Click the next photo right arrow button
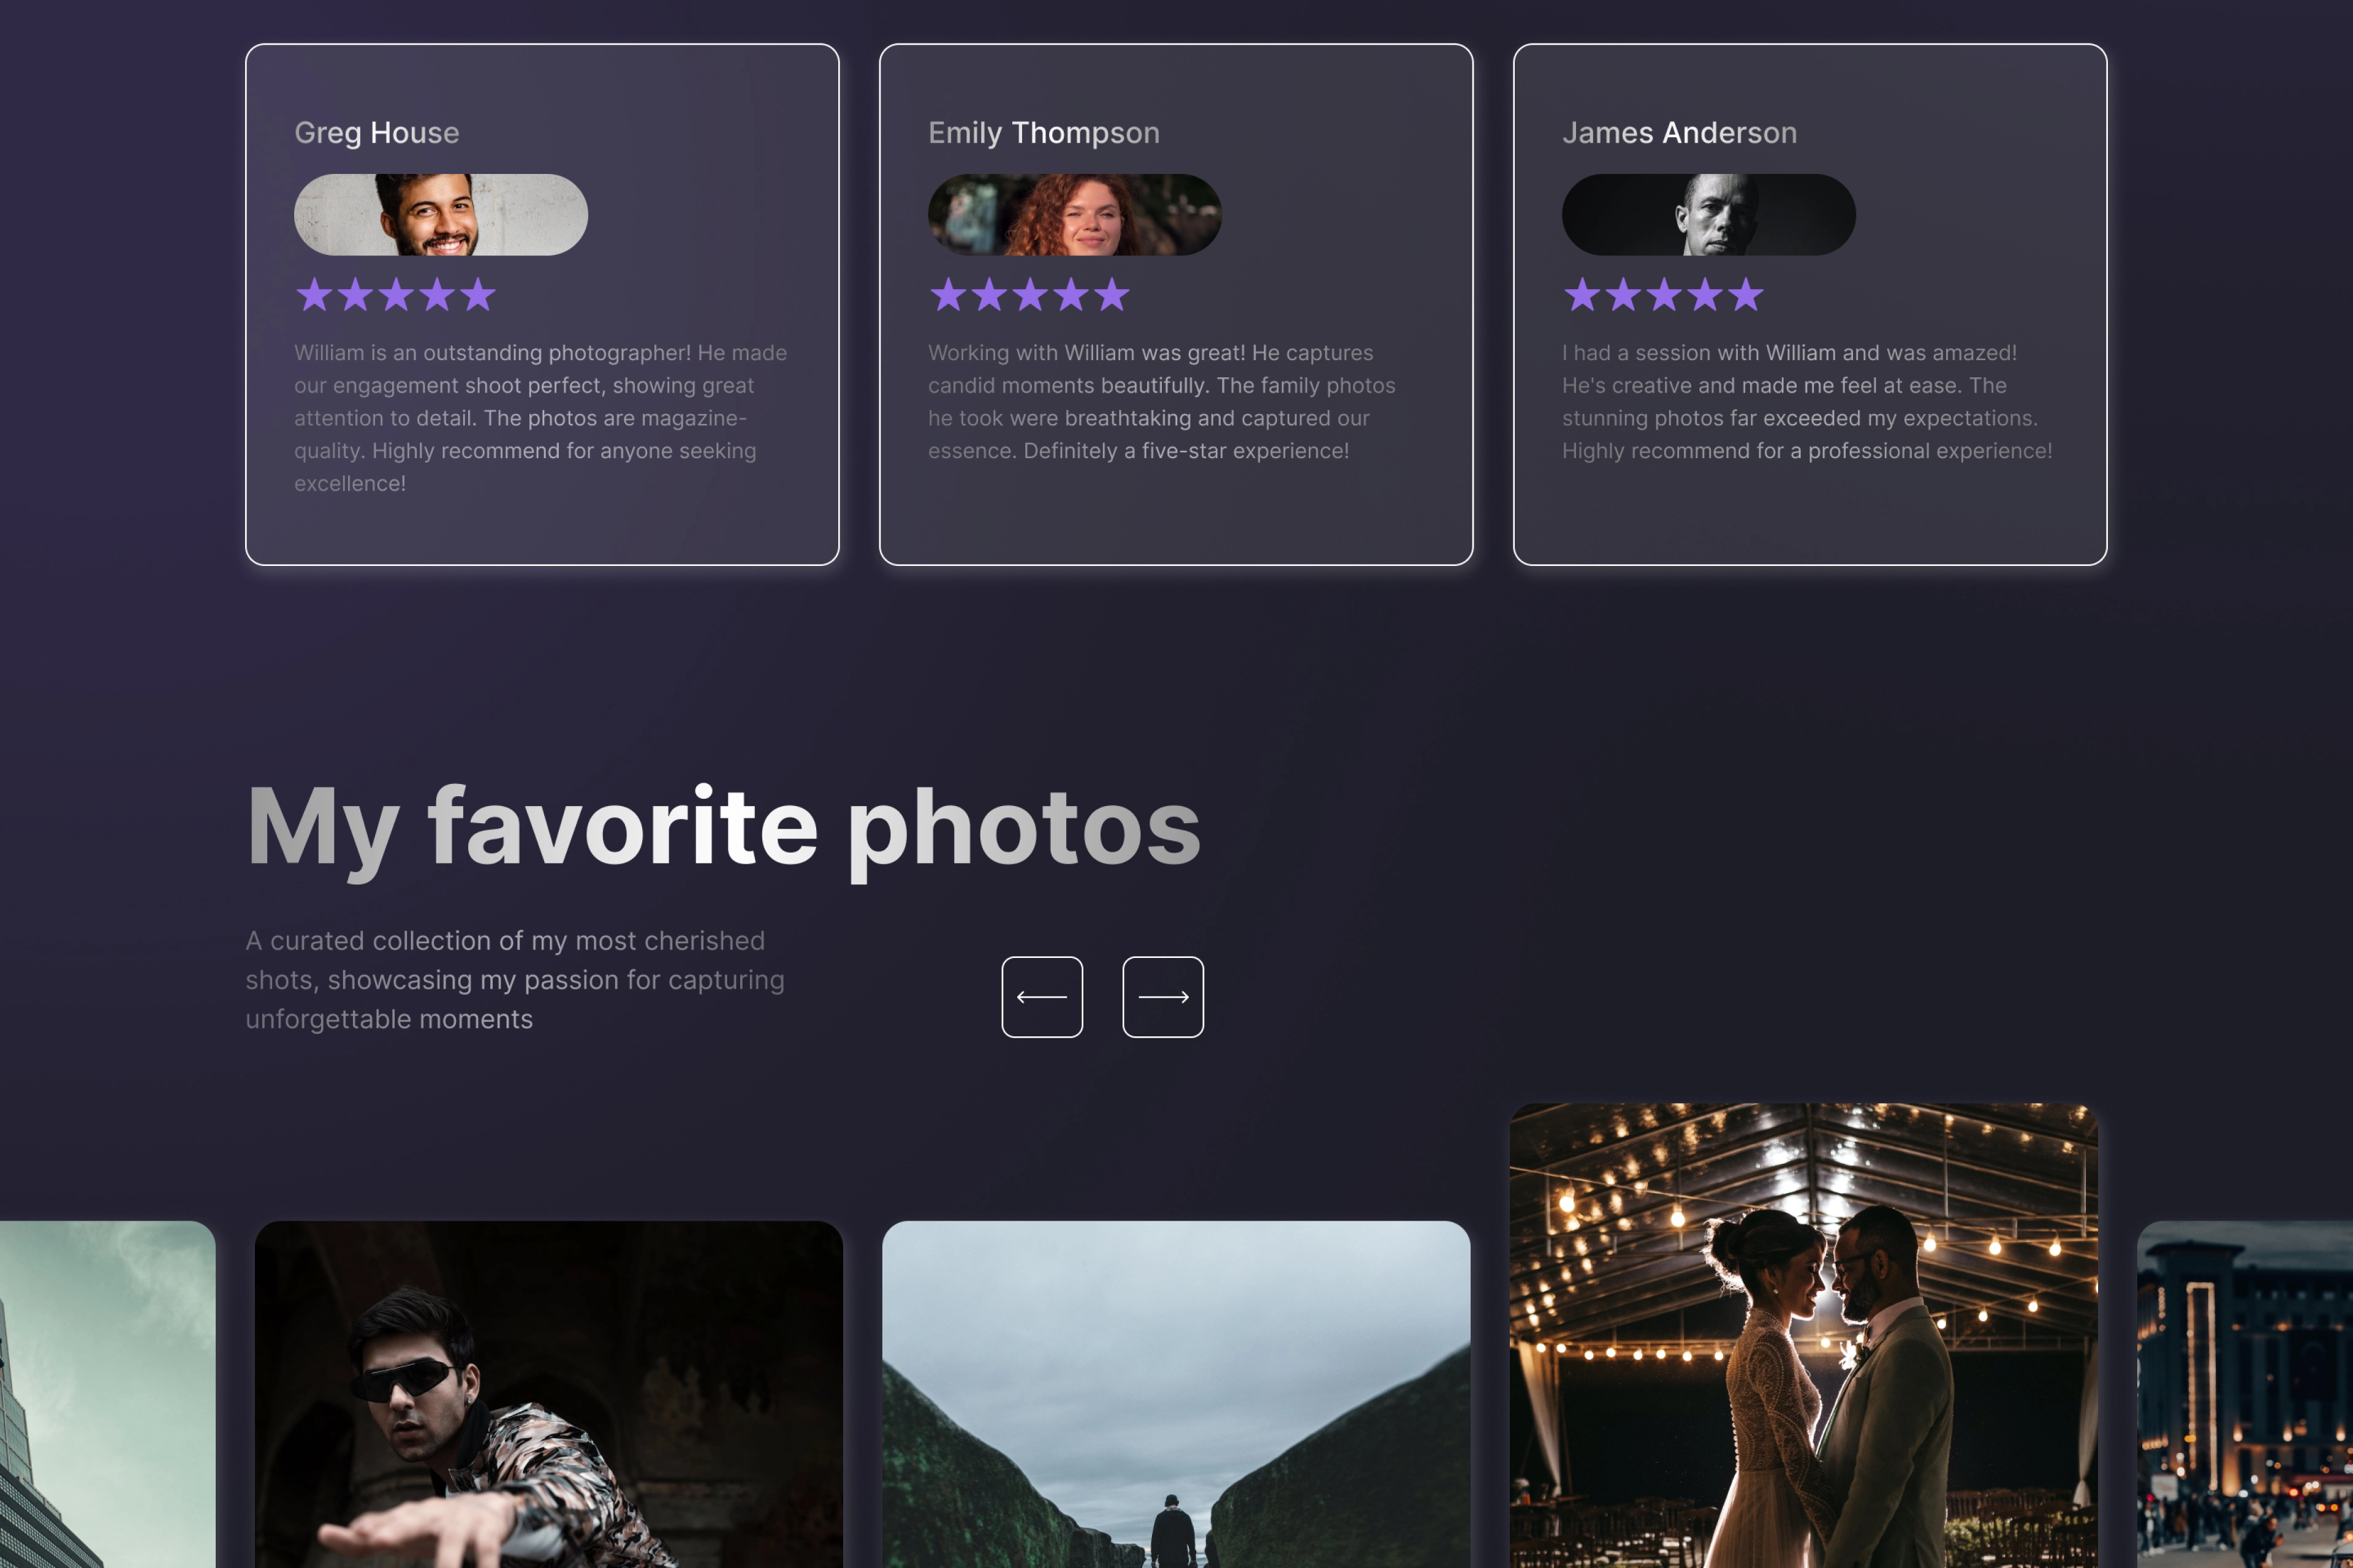2353x1568 pixels. pos(1162,997)
